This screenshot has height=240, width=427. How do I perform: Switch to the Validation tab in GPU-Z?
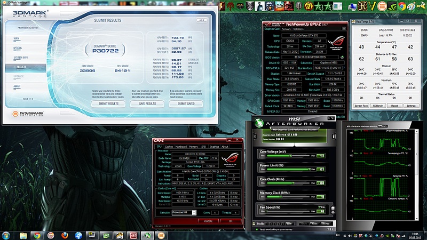[298, 29]
